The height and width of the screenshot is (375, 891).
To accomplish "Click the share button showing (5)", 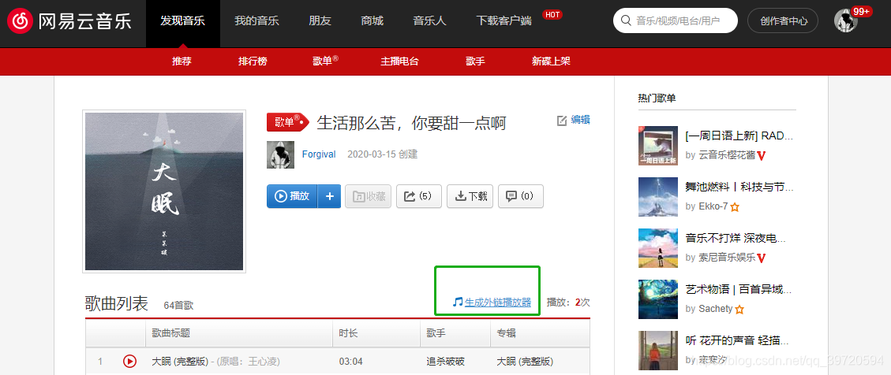I will click(x=419, y=196).
